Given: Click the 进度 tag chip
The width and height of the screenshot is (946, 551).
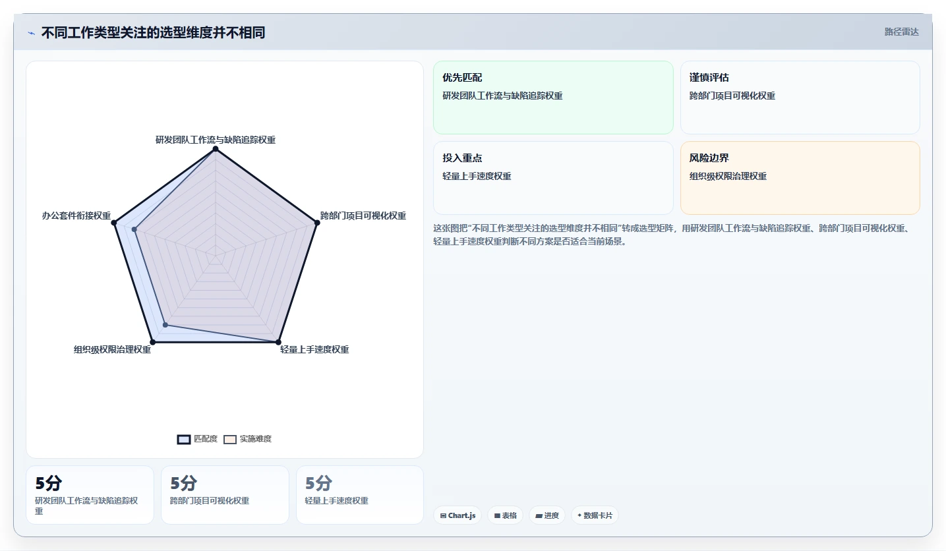Looking at the screenshot, I should coord(547,515).
